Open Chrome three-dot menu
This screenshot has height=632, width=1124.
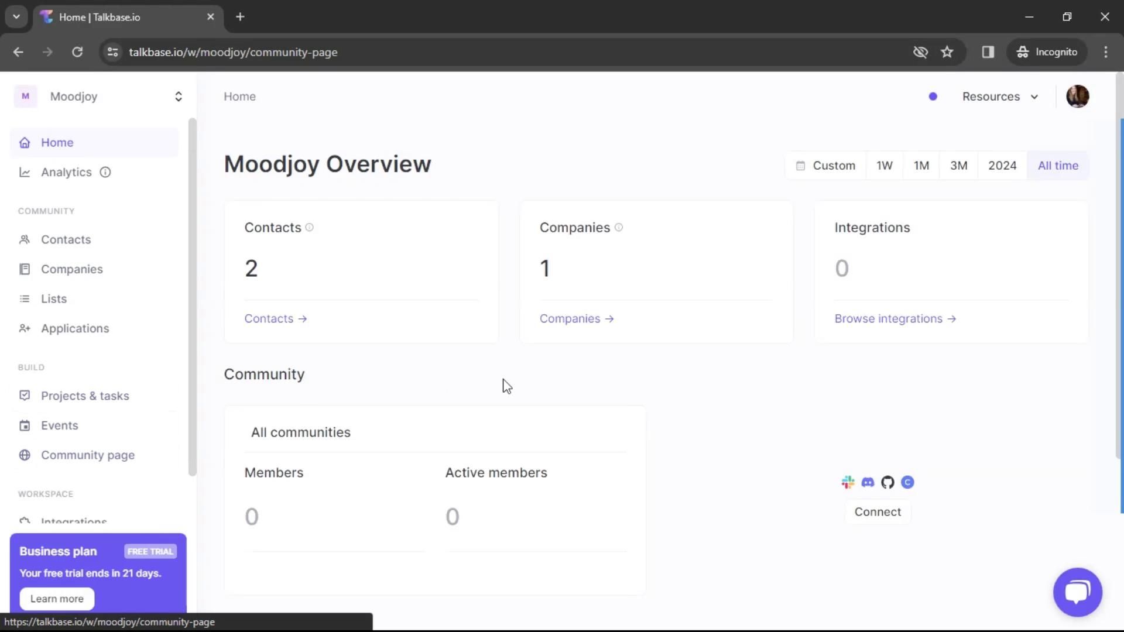coord(1105,52)
